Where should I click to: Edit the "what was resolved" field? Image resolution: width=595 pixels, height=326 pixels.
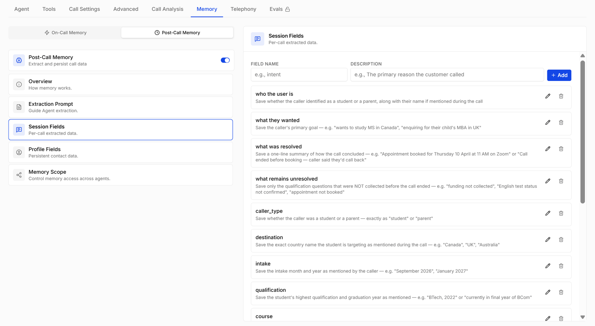[548, 149]
